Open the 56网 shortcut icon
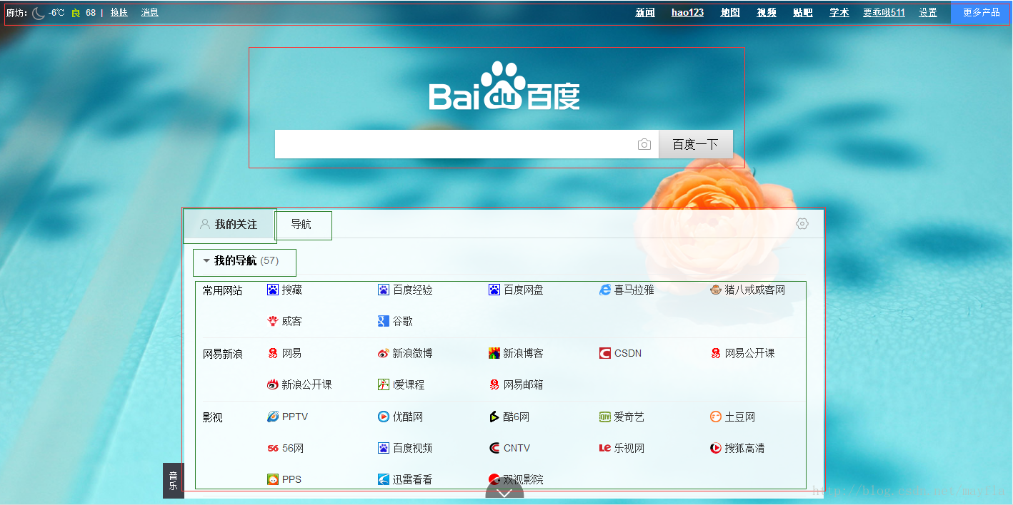This screenshot has height=505, width=1013. (x=273, y=448)
